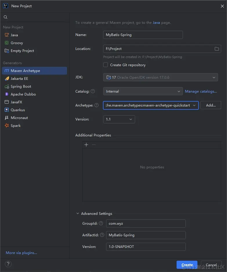Viewport: 227px width, 272px height.
Task: Click the Apache Dubbo icon
Action: (x=7, y=94)
